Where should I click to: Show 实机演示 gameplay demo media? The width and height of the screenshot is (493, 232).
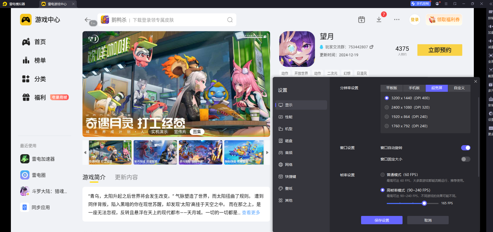(x=159, y=132)
